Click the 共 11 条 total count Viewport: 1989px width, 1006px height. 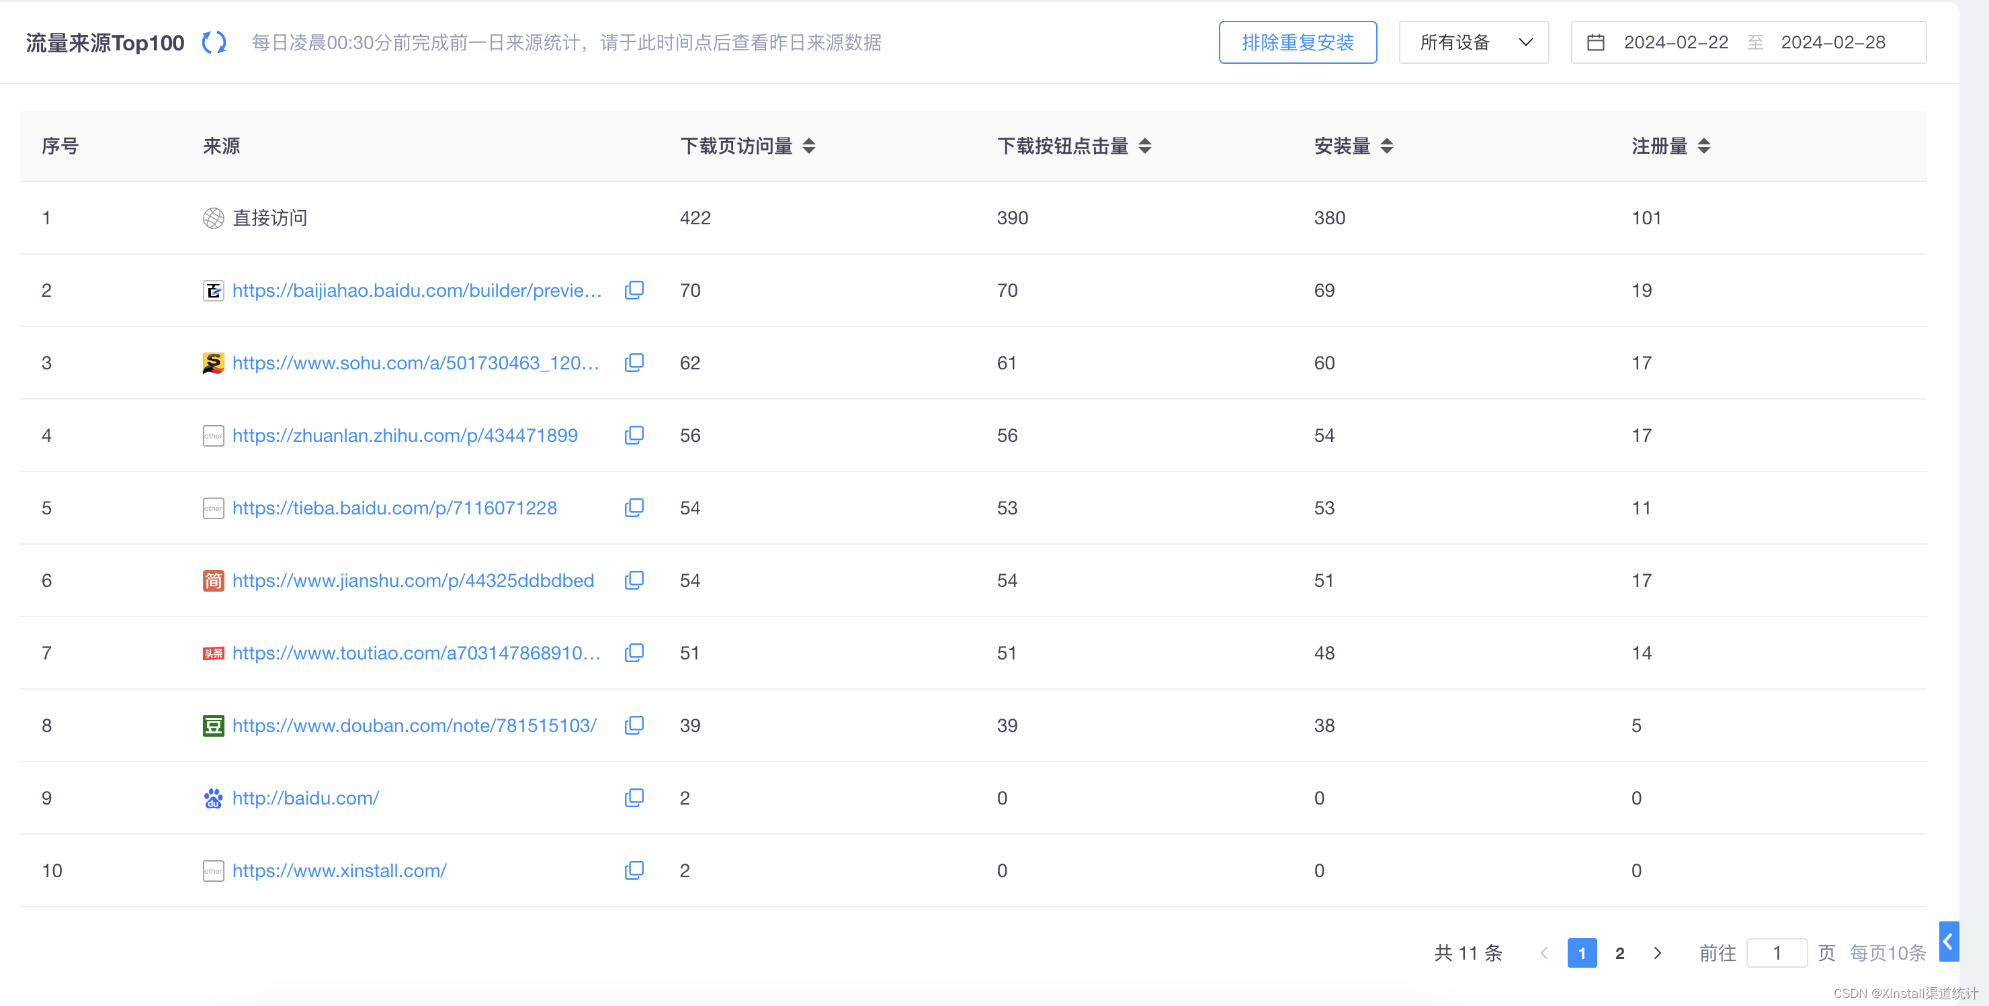pyautogui.click(x=1468, y=953)
